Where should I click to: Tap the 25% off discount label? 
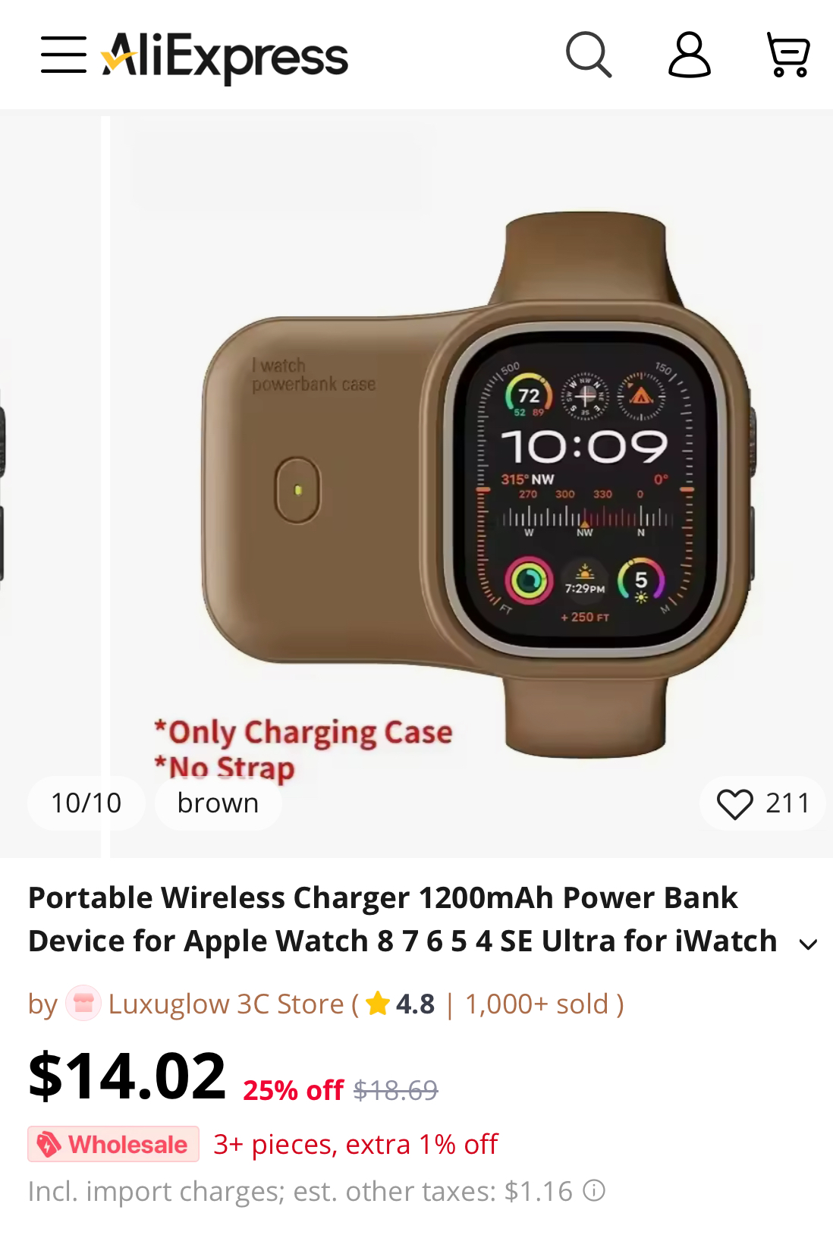click(294, 1090)
